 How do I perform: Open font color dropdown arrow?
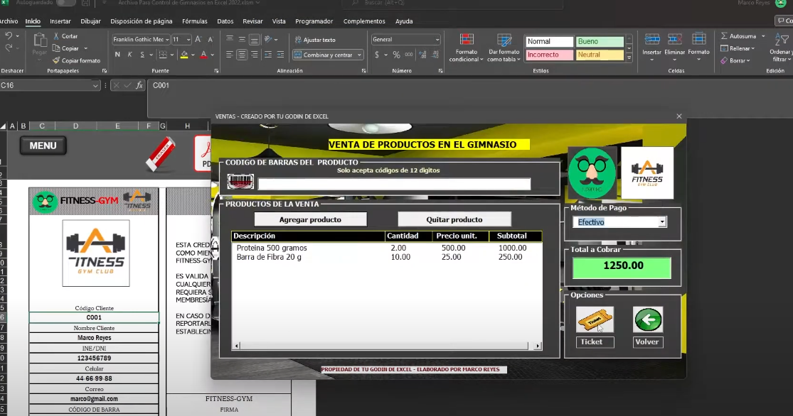click(213, 55)
